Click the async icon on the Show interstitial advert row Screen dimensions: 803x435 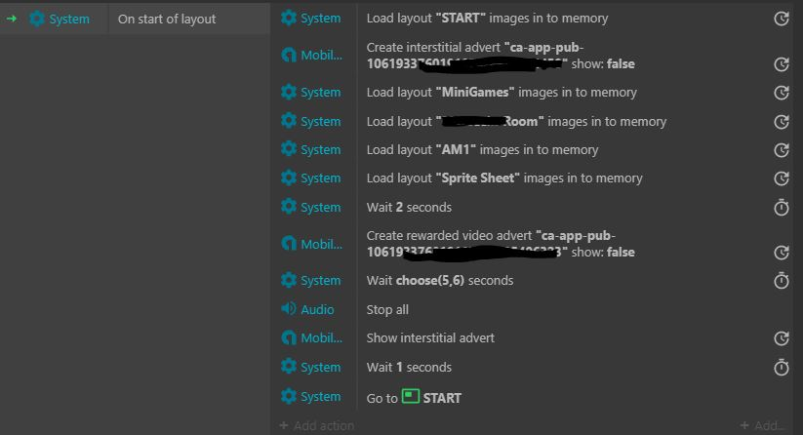[x=781, y=338]
